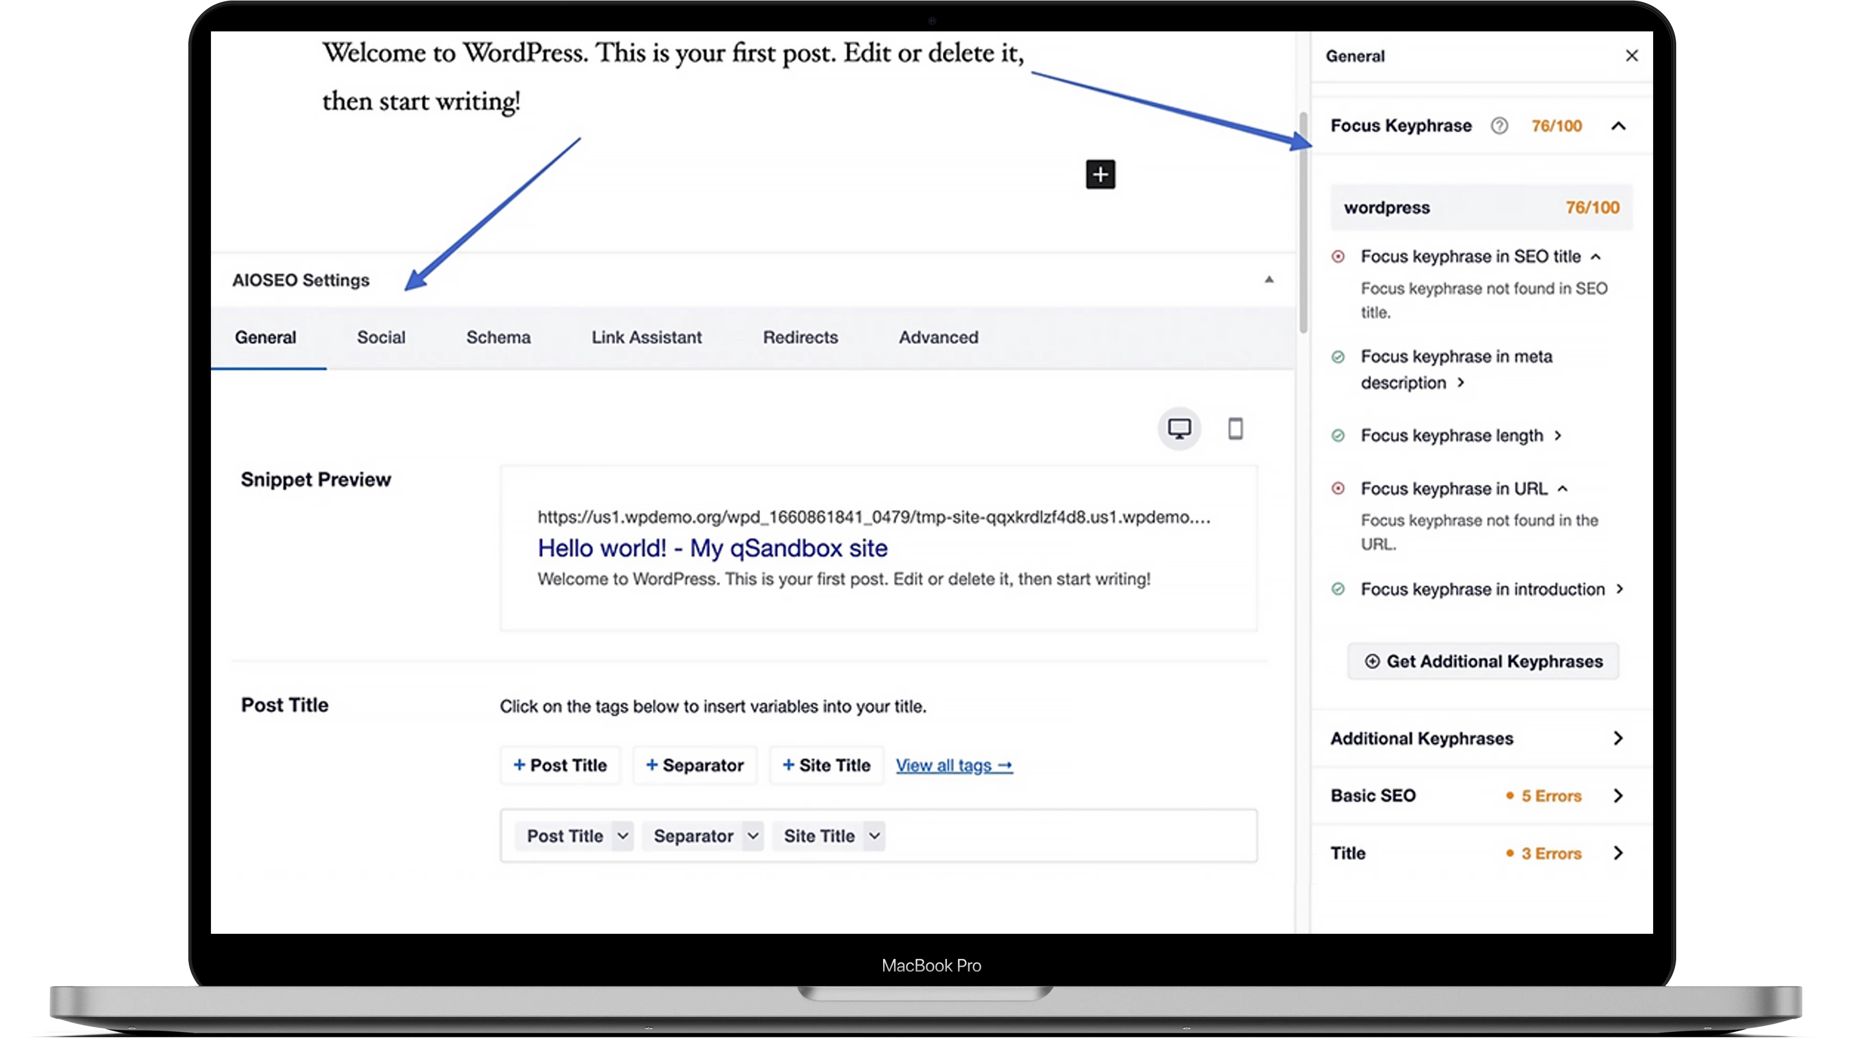
Task: Open the Schema tab
Action: point(498,337)
